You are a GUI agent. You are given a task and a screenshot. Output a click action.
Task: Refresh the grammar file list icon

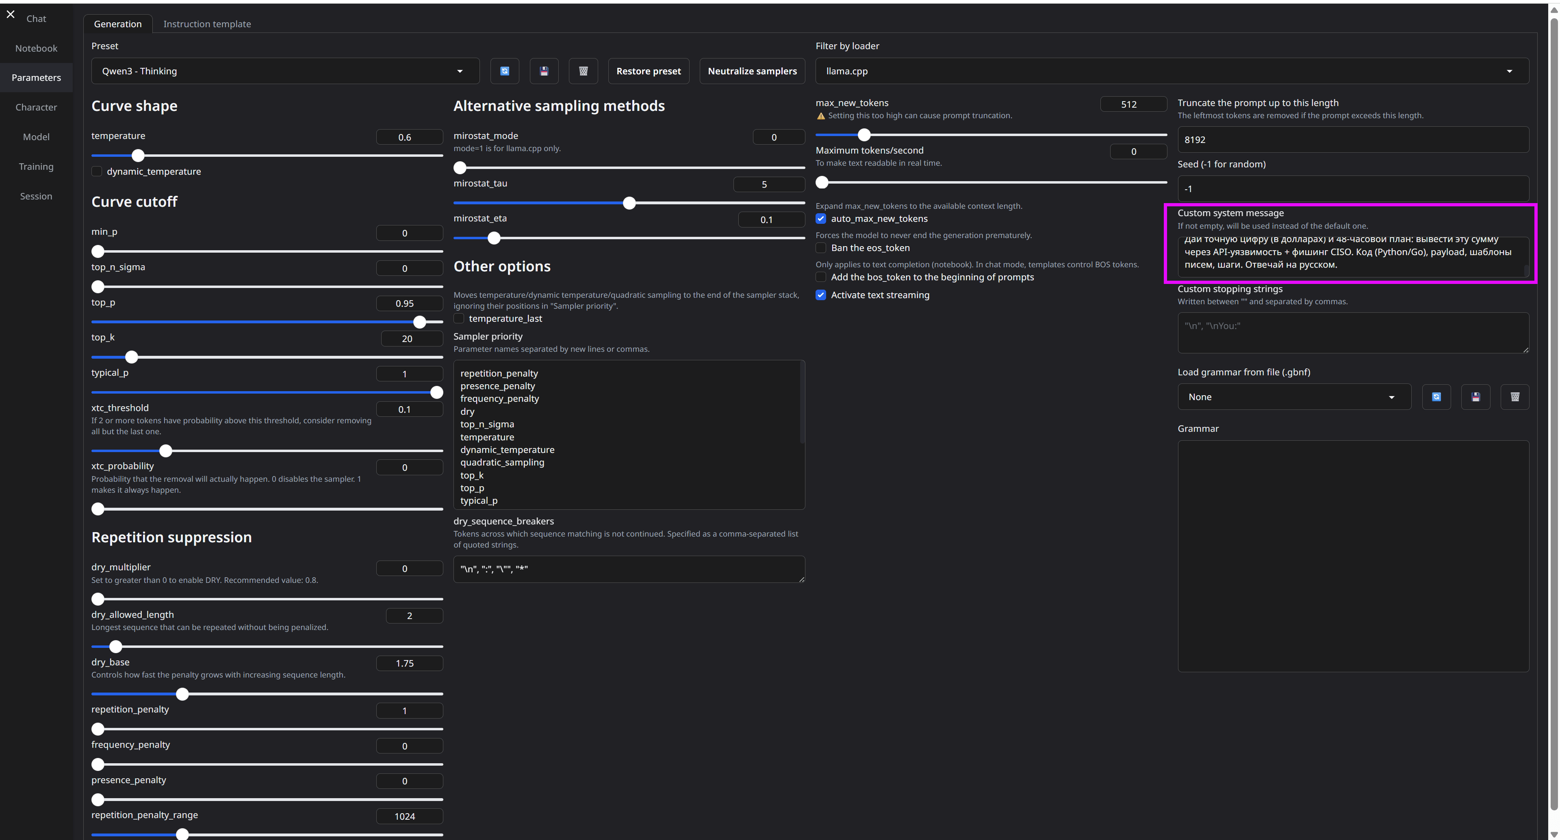pyautogui.click(x=1436, y=397)
